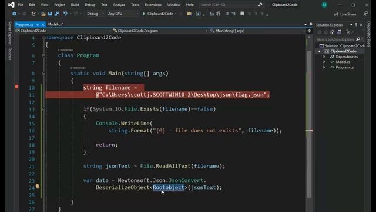The height and width of the screenshot is (212, 376).
Task: Click the Open File folder icon
Action: pos(43,14)
